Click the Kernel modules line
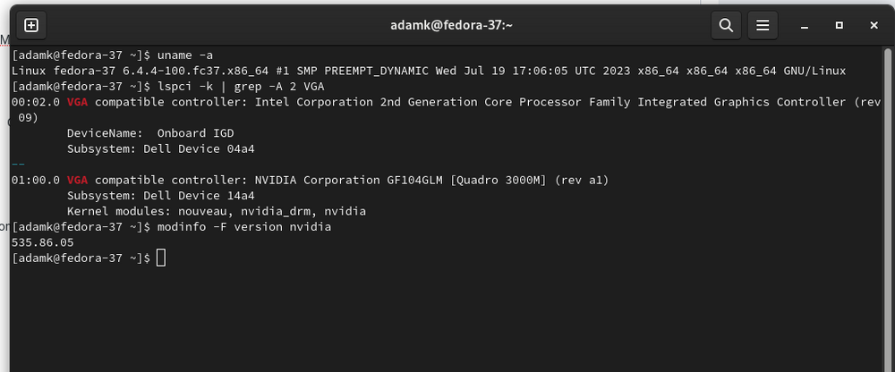 pos(216,211)
